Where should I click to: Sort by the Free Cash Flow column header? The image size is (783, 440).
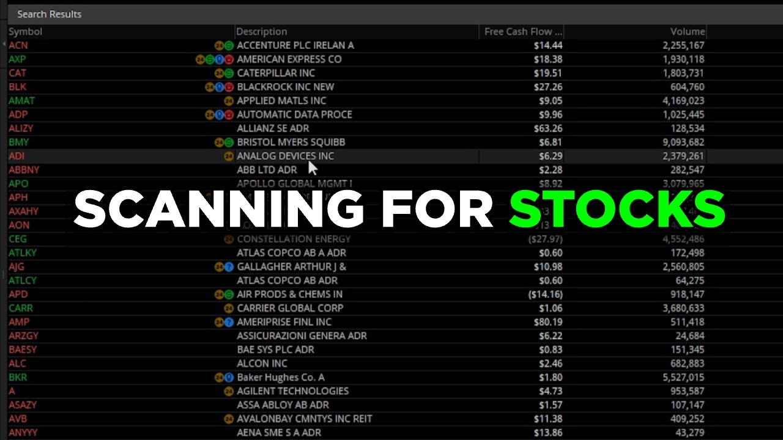(523, 32)
